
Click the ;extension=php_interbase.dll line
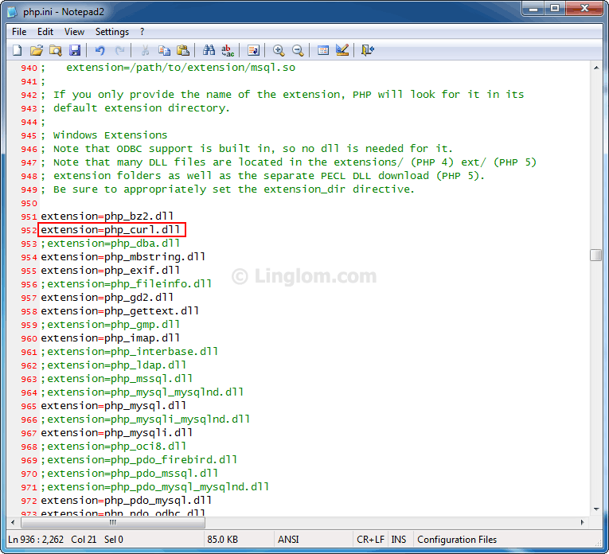[x=130, y=352]
